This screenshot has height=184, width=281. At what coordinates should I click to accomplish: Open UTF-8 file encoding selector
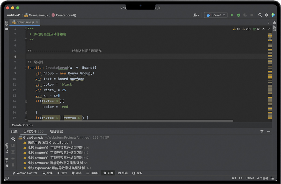coord(250,178)
